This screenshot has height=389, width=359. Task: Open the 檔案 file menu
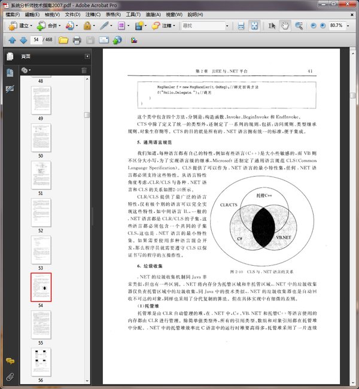point(13,13)
